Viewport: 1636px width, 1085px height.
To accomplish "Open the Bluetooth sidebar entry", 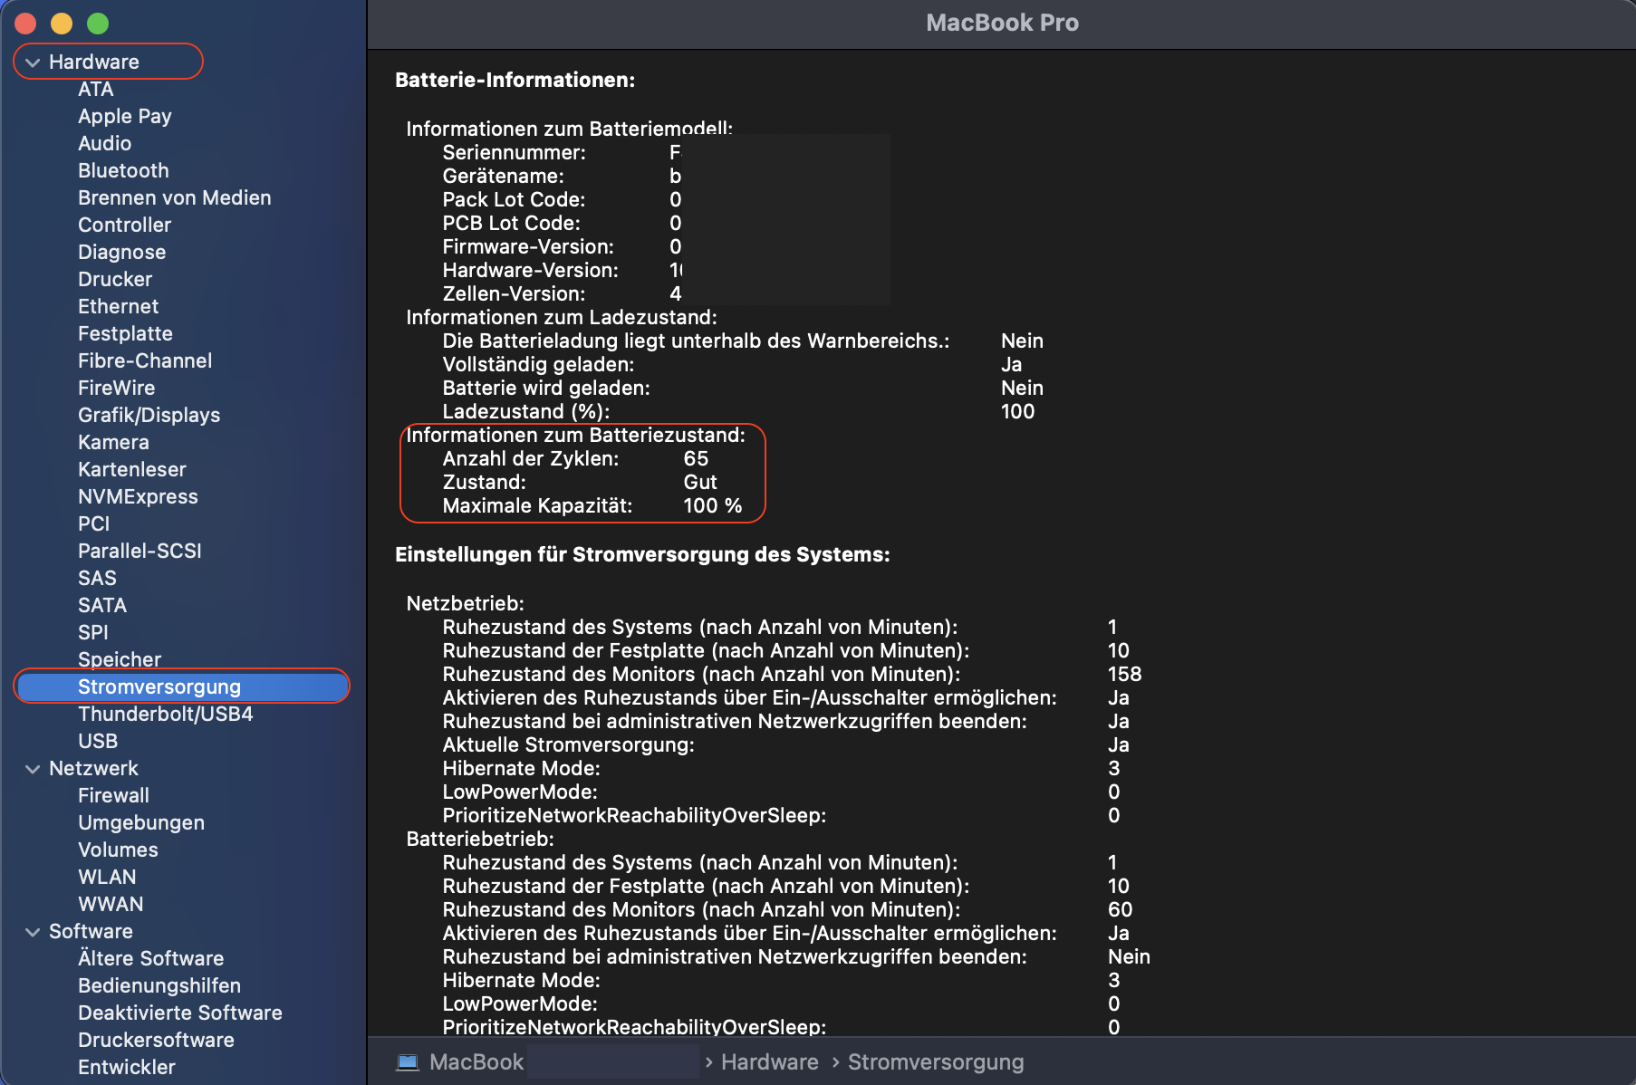I will point(123,170).
